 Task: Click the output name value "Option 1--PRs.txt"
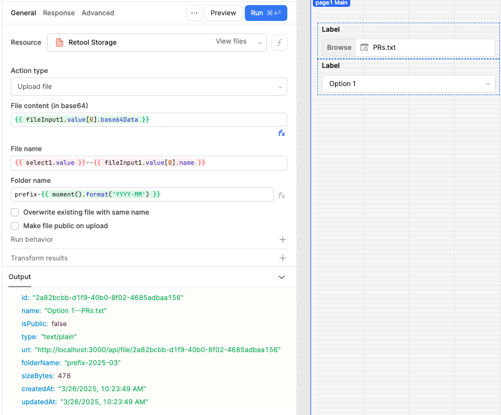(75, 311)
